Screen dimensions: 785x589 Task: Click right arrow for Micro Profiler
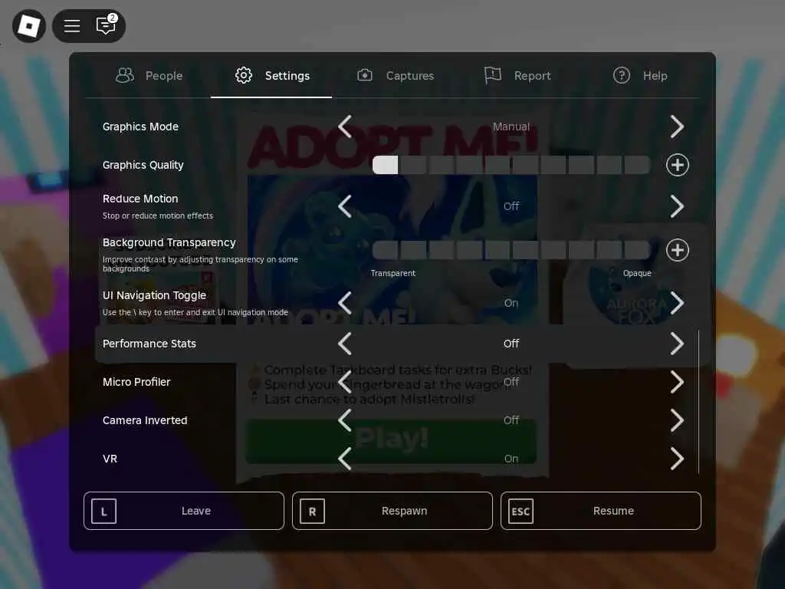click(x=677, y=382)
